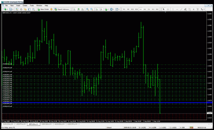The height and width of the screenshot is (130, 214).
Task: Select the MN monthly timeframe
Action: pos(157,9)
